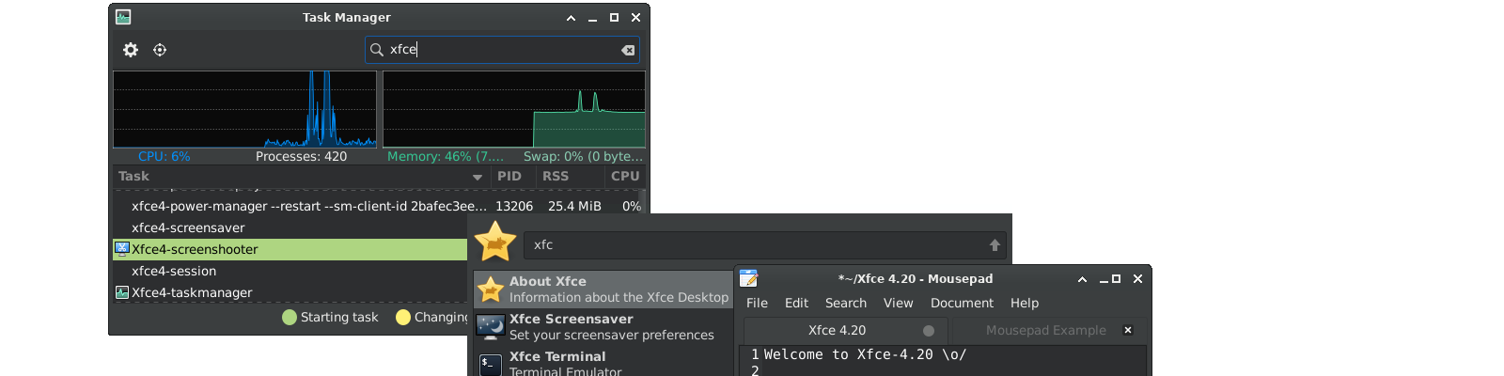Close the Mousepad Example tab
The height and width of the screenshot is (376, 1504).
pyautogui.click(x=1128, y=330)
